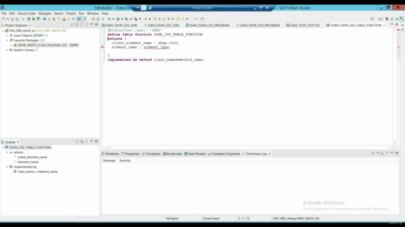This screenshot has width=405, height=227.
Task: Switch to the Bookmarks tab
Action: (x=172, y=154)
